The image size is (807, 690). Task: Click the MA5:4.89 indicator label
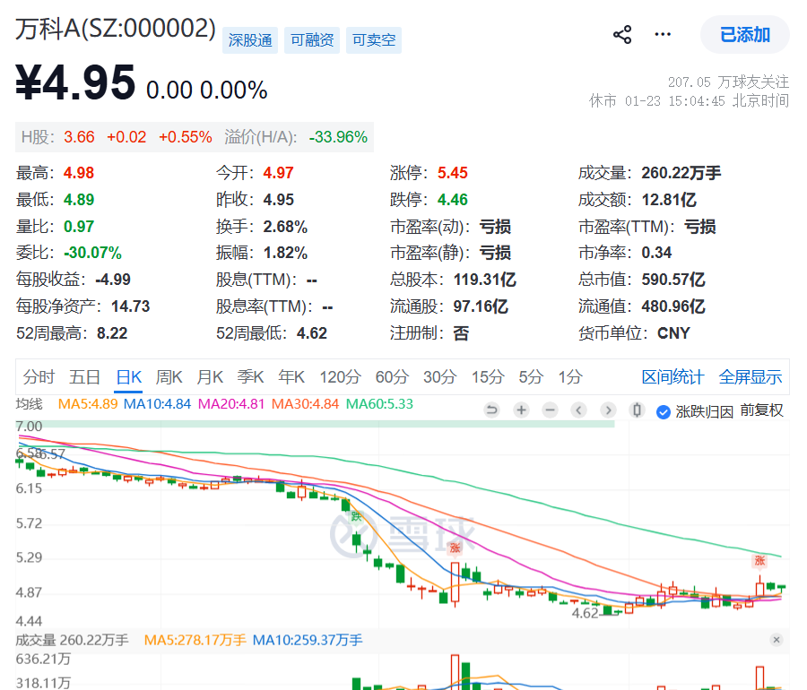[x=88, y=404]
